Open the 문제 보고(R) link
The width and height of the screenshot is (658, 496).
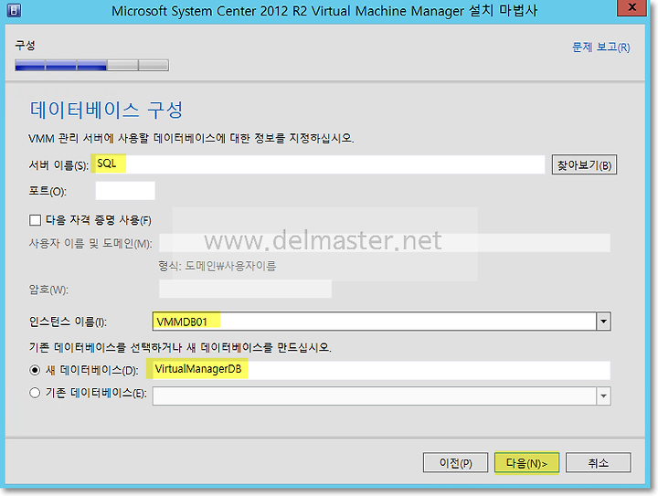(x=601, y=47)
